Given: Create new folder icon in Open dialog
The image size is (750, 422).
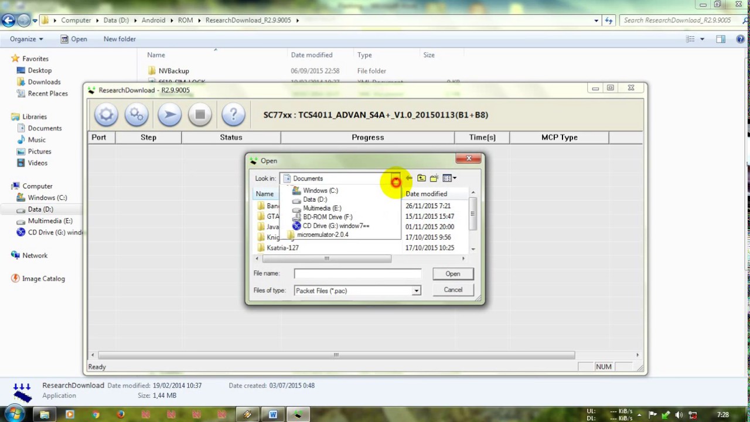Looking at the screenshot, I should pyautogui.click(x=434, y=178).
